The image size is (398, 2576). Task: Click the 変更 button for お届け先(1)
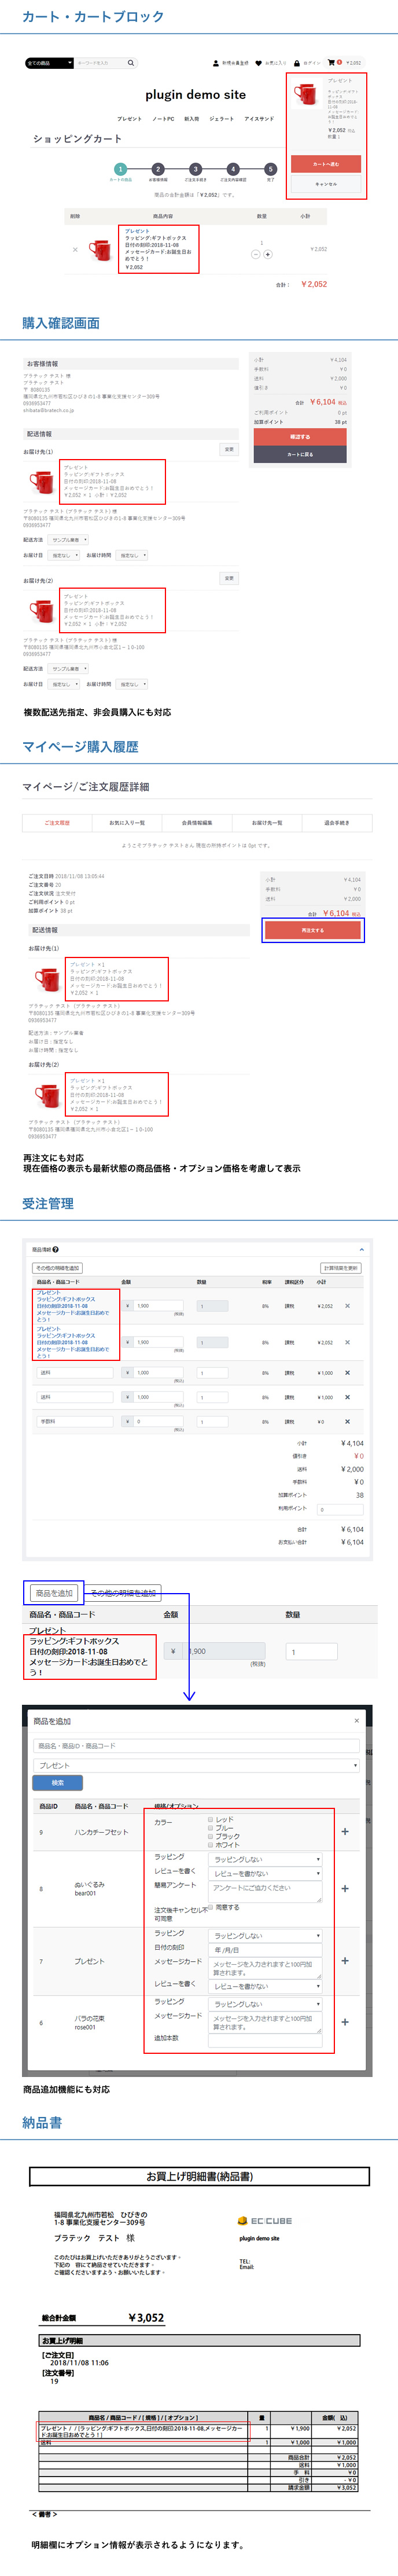coord(229,450)
